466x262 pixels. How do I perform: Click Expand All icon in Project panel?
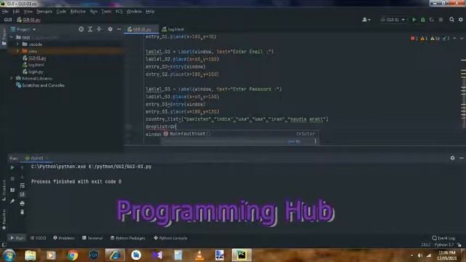point(90,29)
